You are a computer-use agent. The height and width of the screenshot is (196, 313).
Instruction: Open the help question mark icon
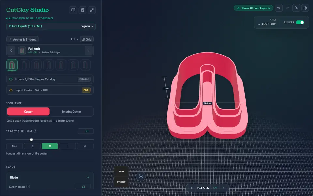click(305, 8)
